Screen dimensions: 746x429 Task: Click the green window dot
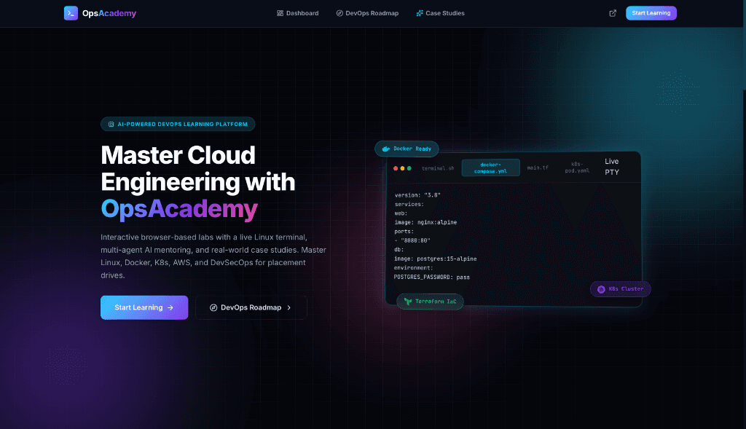409,168
